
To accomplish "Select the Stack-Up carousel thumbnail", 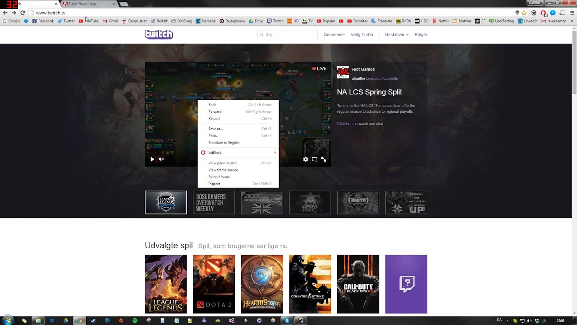I will tap(406, 202).
